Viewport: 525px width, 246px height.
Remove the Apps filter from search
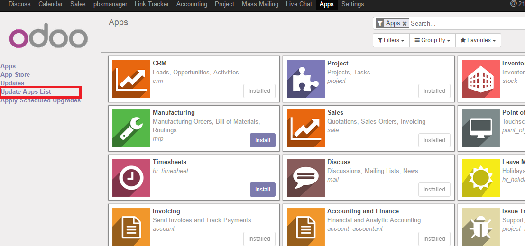click(405, 23)
